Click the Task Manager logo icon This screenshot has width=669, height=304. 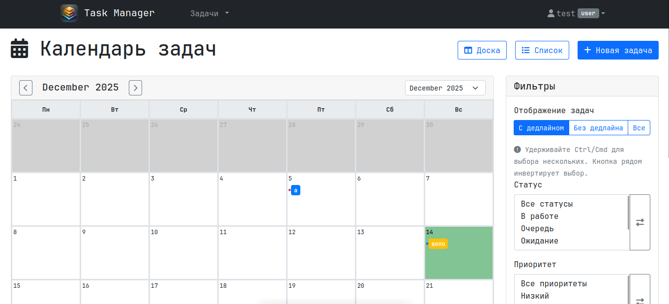(x=69, y=13)
